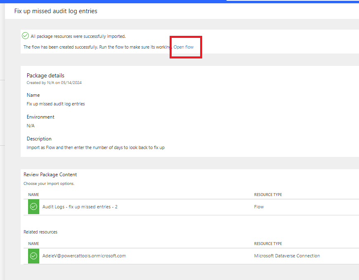Click the NAME column header under Review Package Content
359x280 pixels.
pos(33,194)
